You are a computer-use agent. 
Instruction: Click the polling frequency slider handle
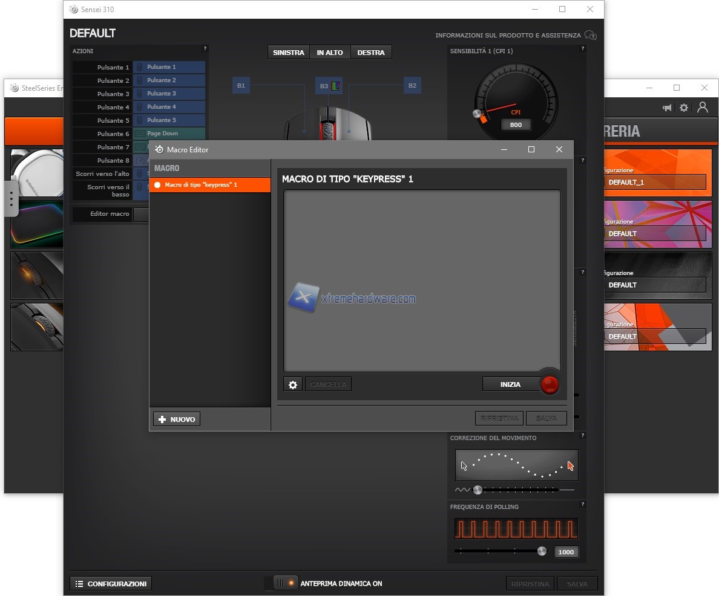[x=542, y=551]
